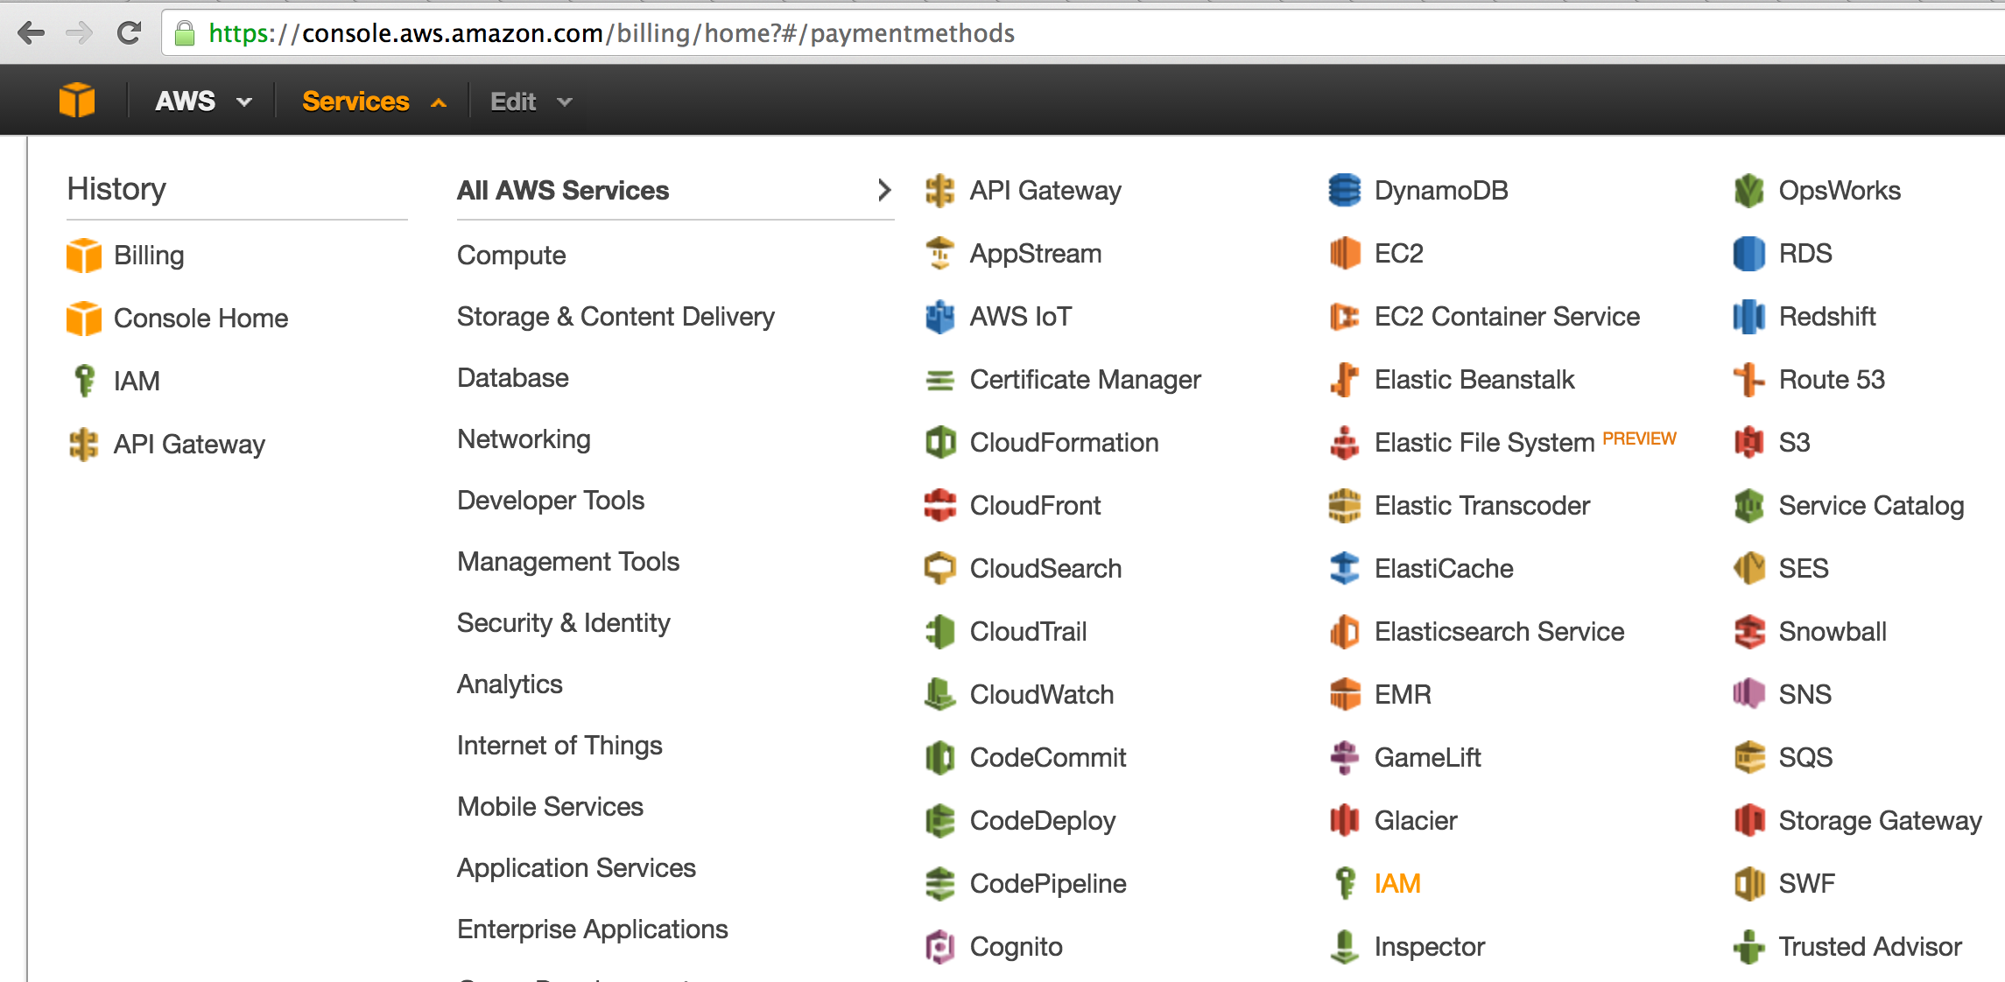Select the Compute category

point(511,255)
